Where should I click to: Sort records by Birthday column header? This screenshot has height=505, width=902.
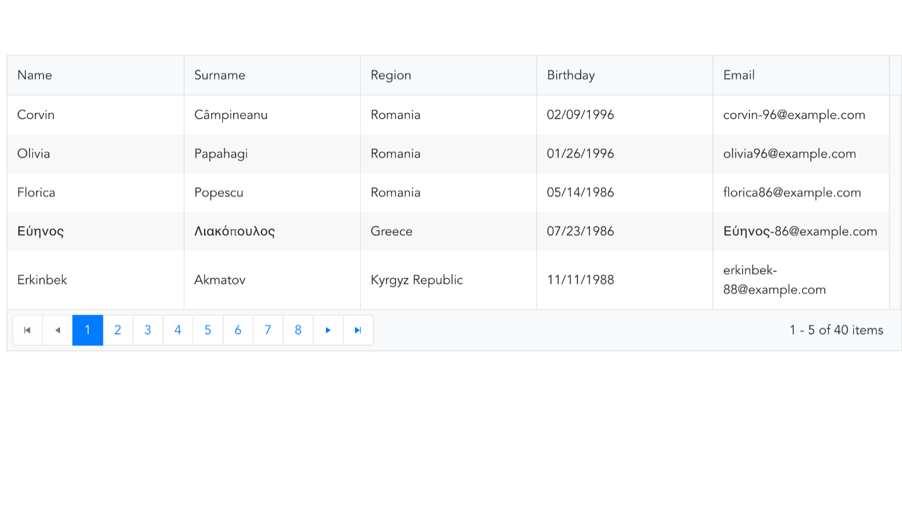click(570, 75)
